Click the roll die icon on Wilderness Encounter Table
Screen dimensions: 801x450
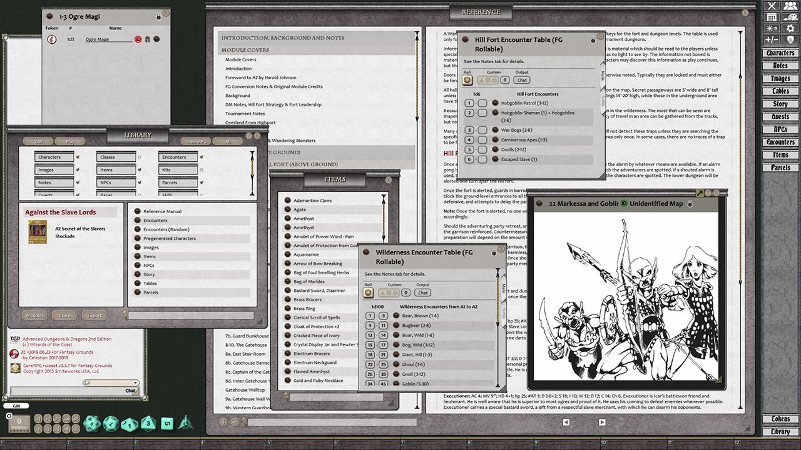[x=369, y=292]
